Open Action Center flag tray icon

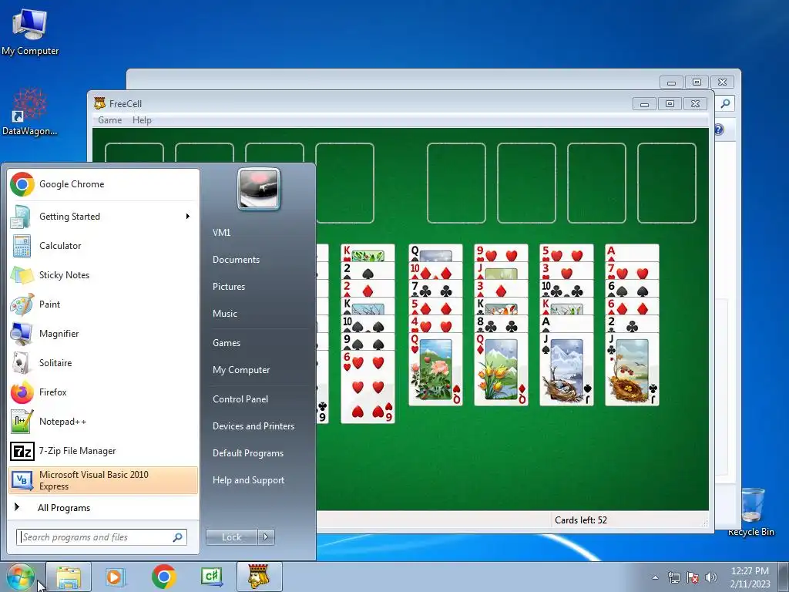pyautogui.click(x=693, y=577)
